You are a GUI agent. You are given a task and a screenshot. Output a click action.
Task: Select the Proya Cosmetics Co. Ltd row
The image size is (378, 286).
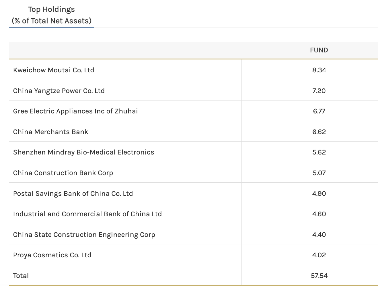[x=52, y=255]
